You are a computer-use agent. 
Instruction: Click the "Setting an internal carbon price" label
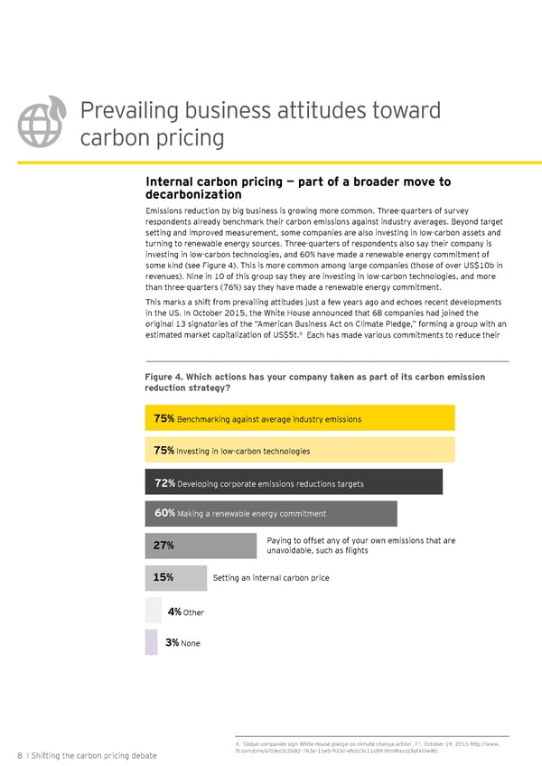click(x=270, y=577)
